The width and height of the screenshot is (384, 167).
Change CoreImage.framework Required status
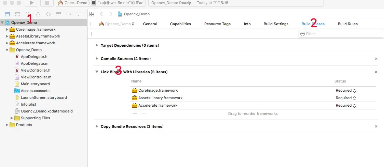tap(345, 90)
